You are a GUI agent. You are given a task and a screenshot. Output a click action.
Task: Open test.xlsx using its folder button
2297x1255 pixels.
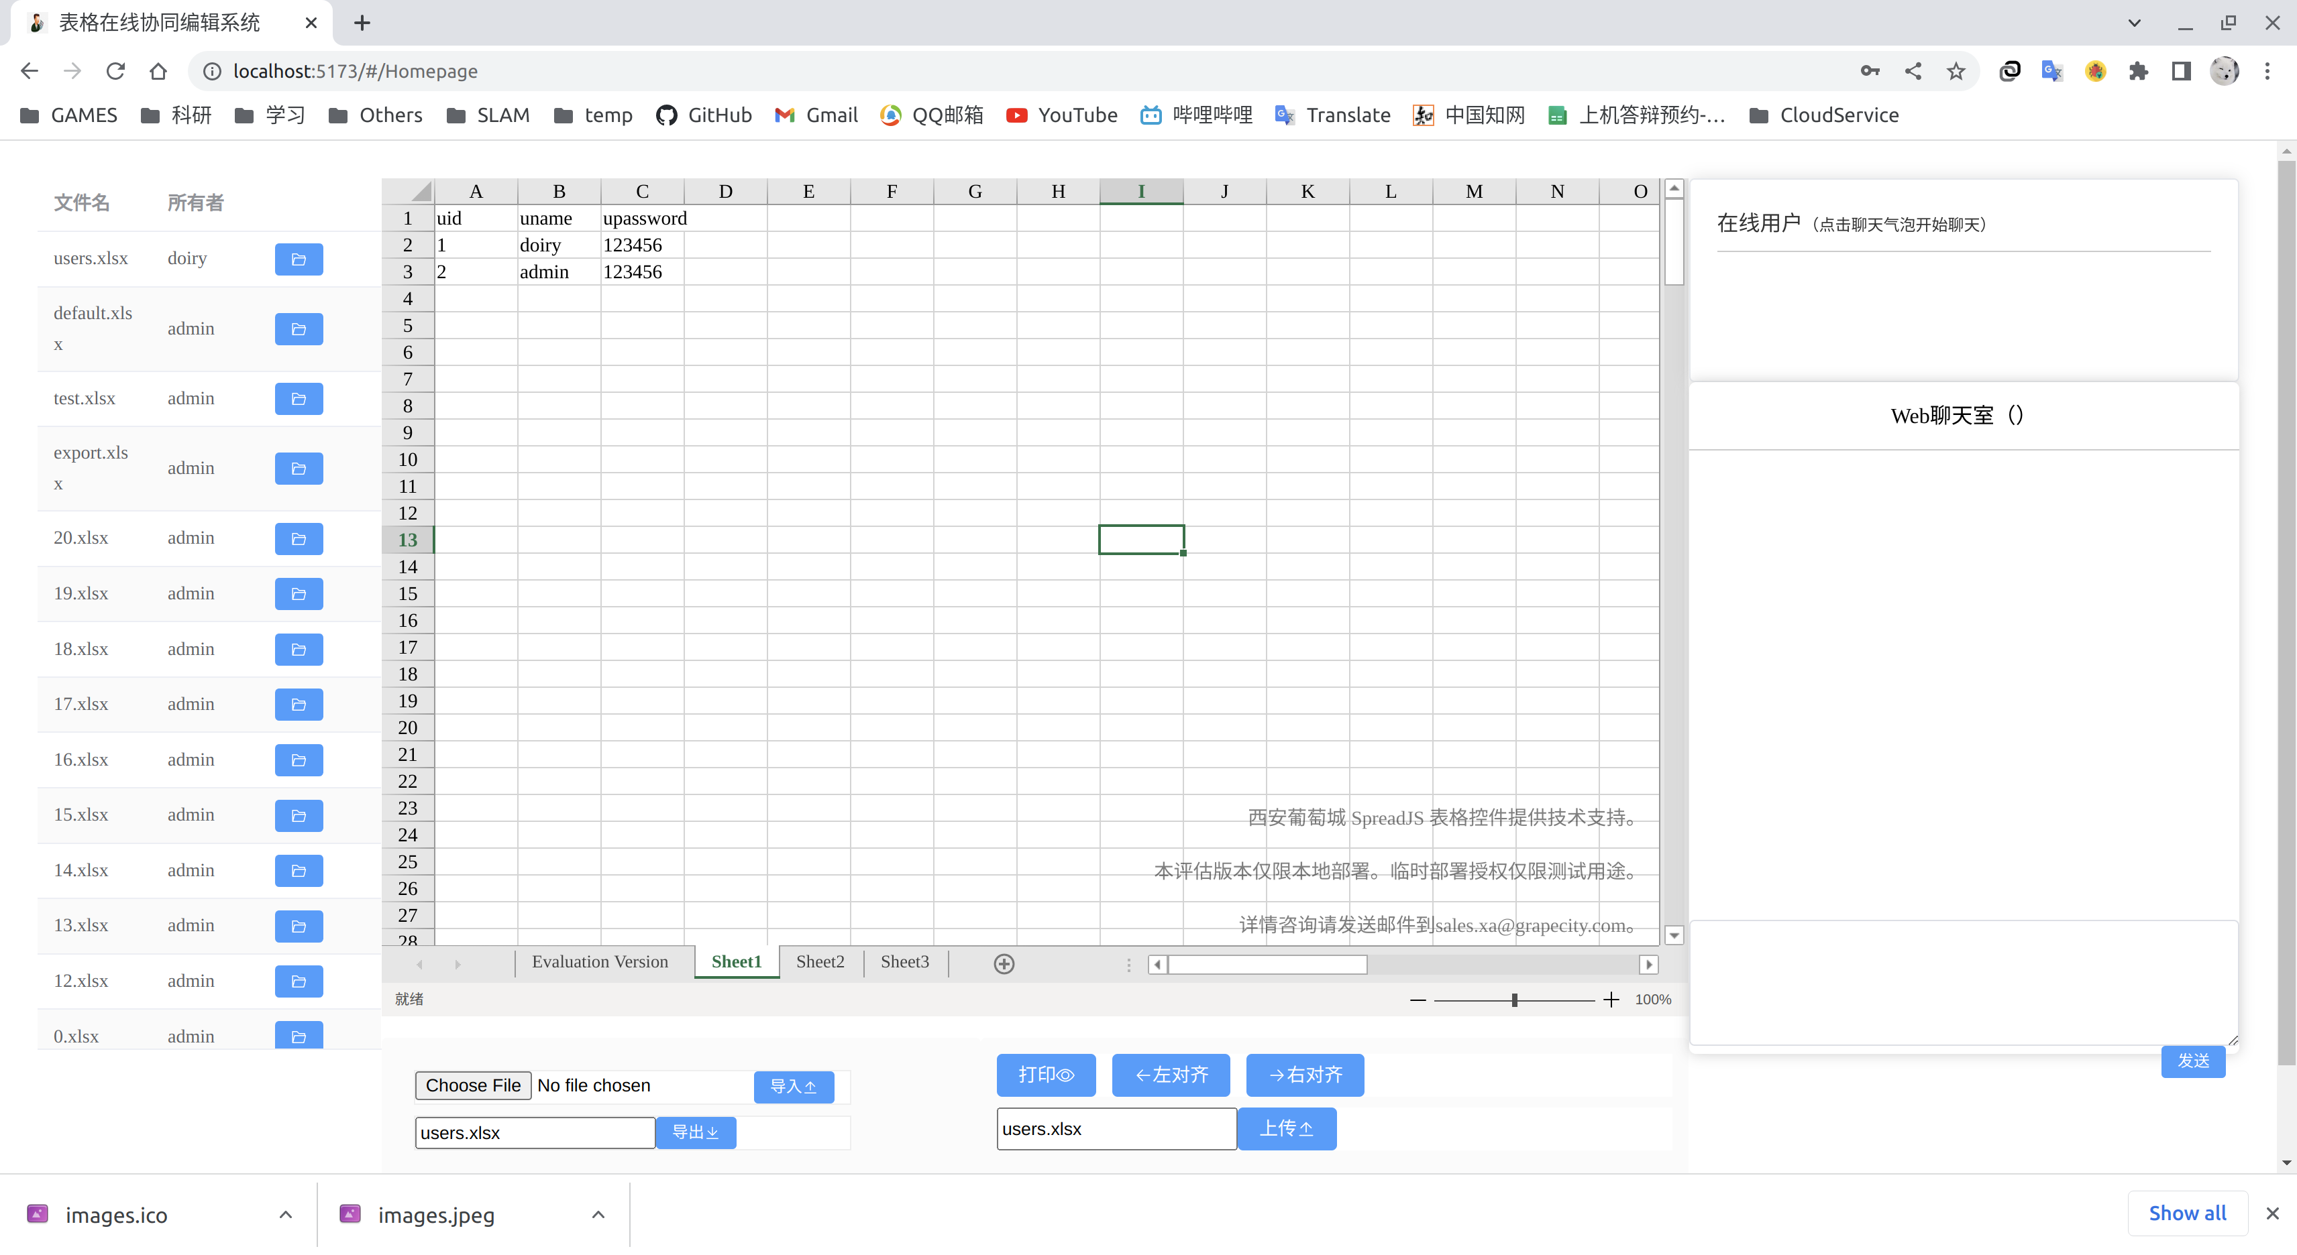pos(299,398)
